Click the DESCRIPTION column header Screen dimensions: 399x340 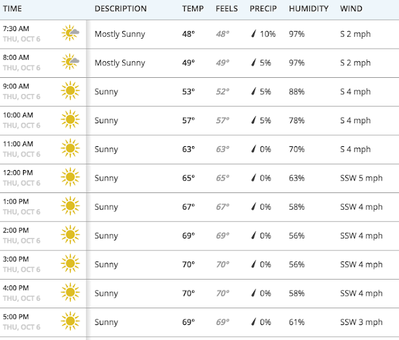(x=120, y=9)
